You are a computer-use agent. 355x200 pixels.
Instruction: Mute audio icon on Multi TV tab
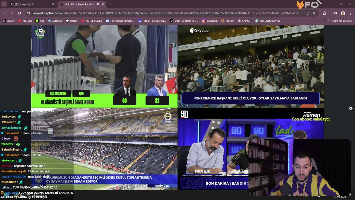click(x=98, y=4)
